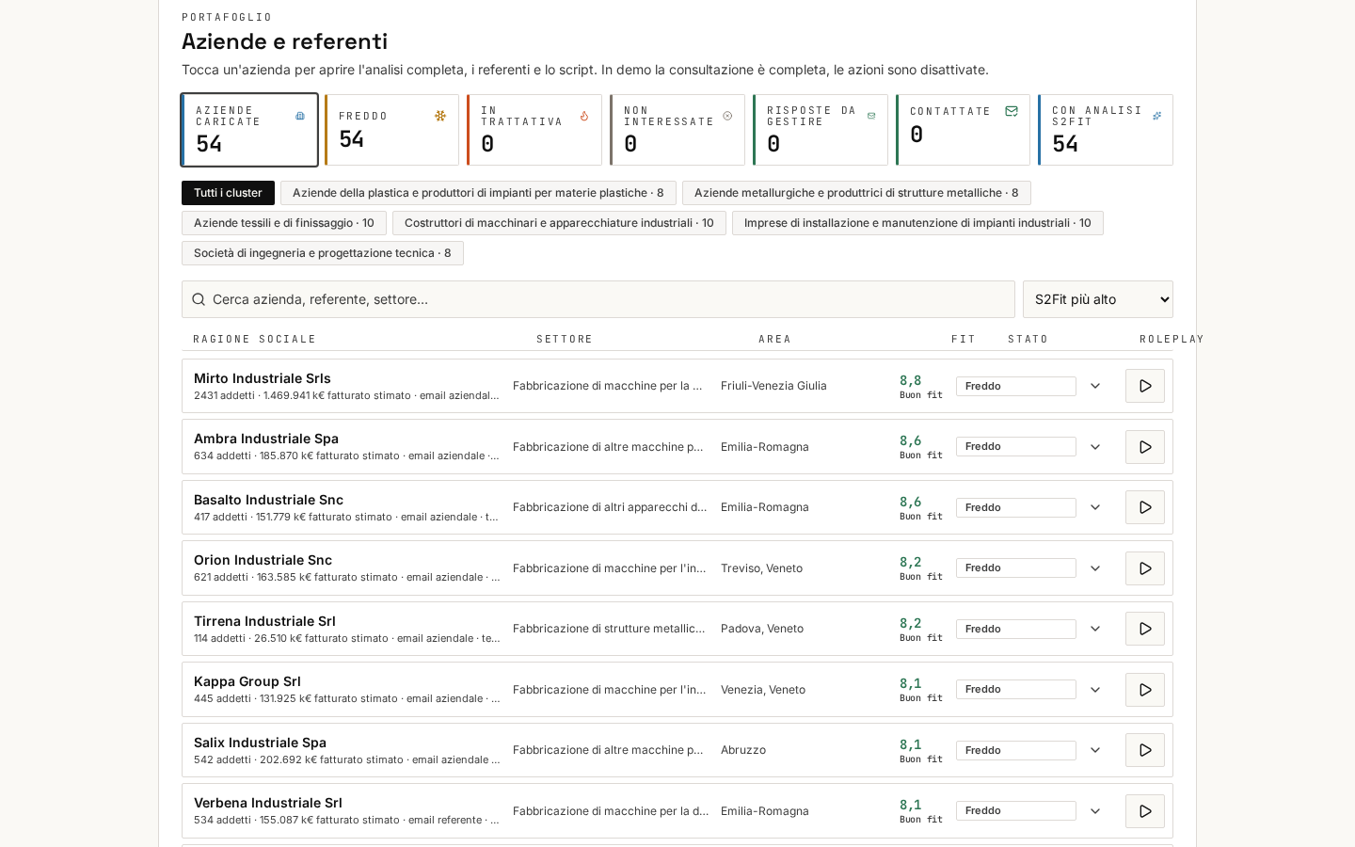Image resolution: width=1355 pixels, height=847 pixels.
Task: Click the 2431 addetti details line
Action: coord(346,395)
